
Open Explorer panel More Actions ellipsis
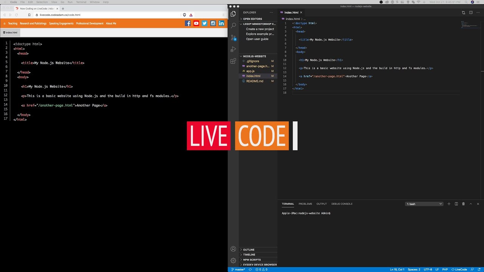(x=271, y=12)
